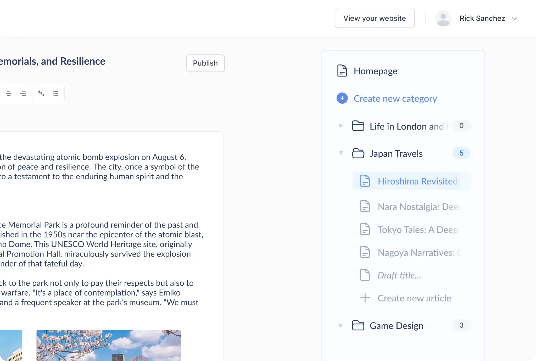536x361 pixels.
Task: Open the Rick Sanchez account dropdown
Action: [515, 19]
